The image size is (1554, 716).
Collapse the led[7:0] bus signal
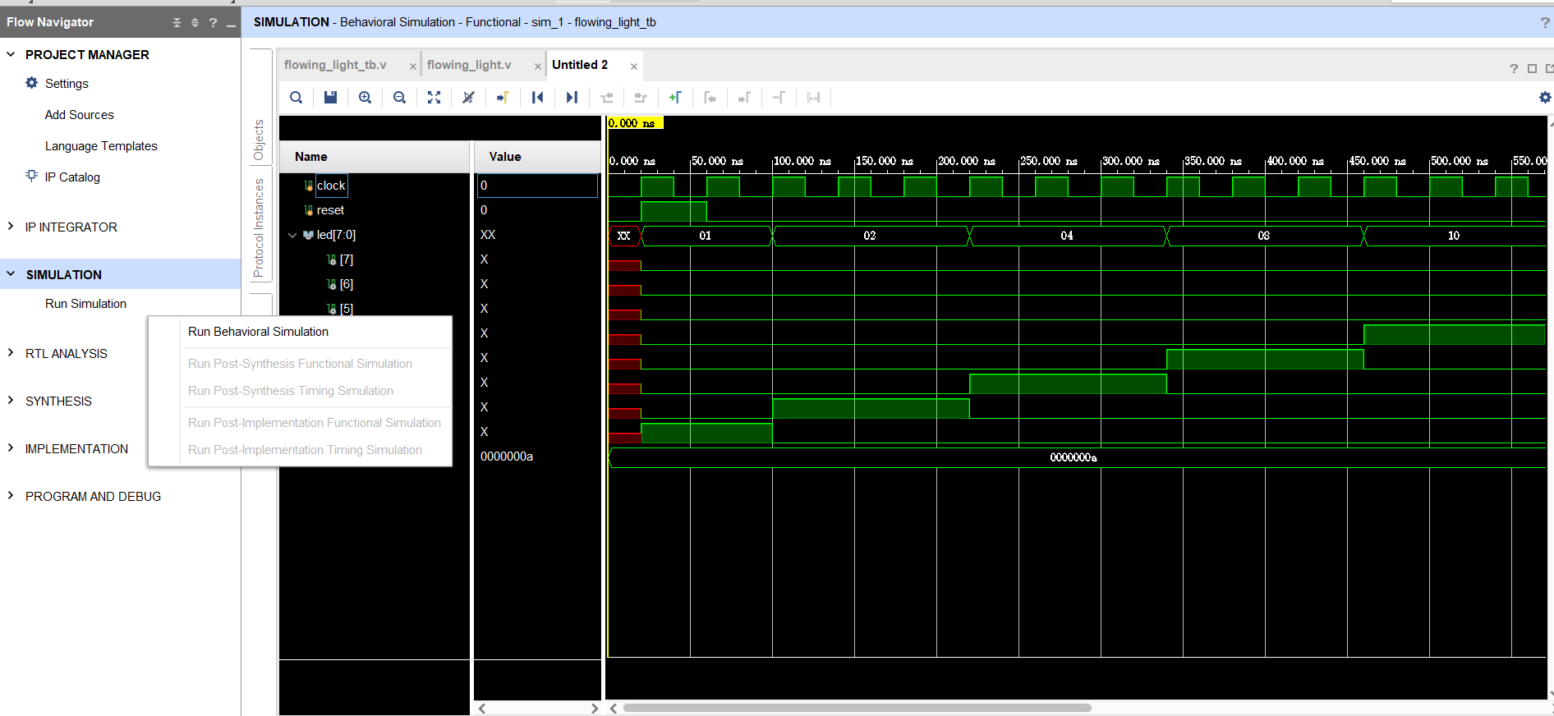pyautogui.click(x=292, y=235)
